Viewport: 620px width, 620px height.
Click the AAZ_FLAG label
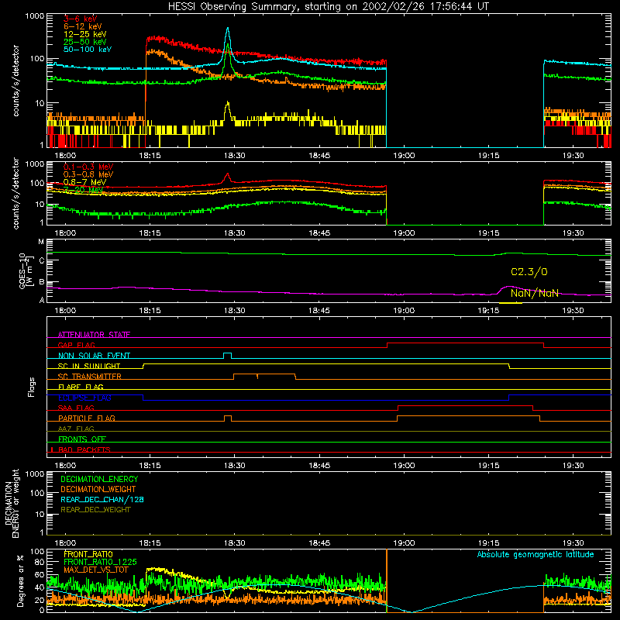click(76, 429)
